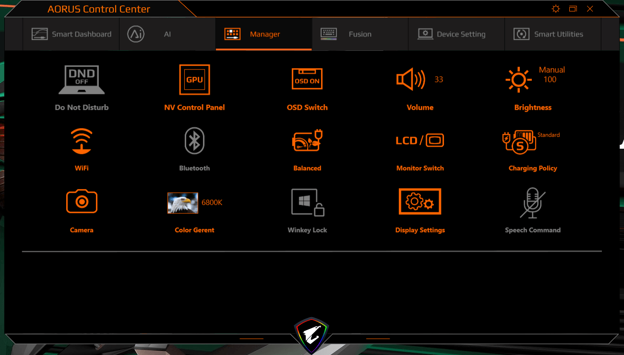The height and width of the screenshot is (355, 624).
Task: Toggle the OSD Switch icon
Action: pos(307,79)
